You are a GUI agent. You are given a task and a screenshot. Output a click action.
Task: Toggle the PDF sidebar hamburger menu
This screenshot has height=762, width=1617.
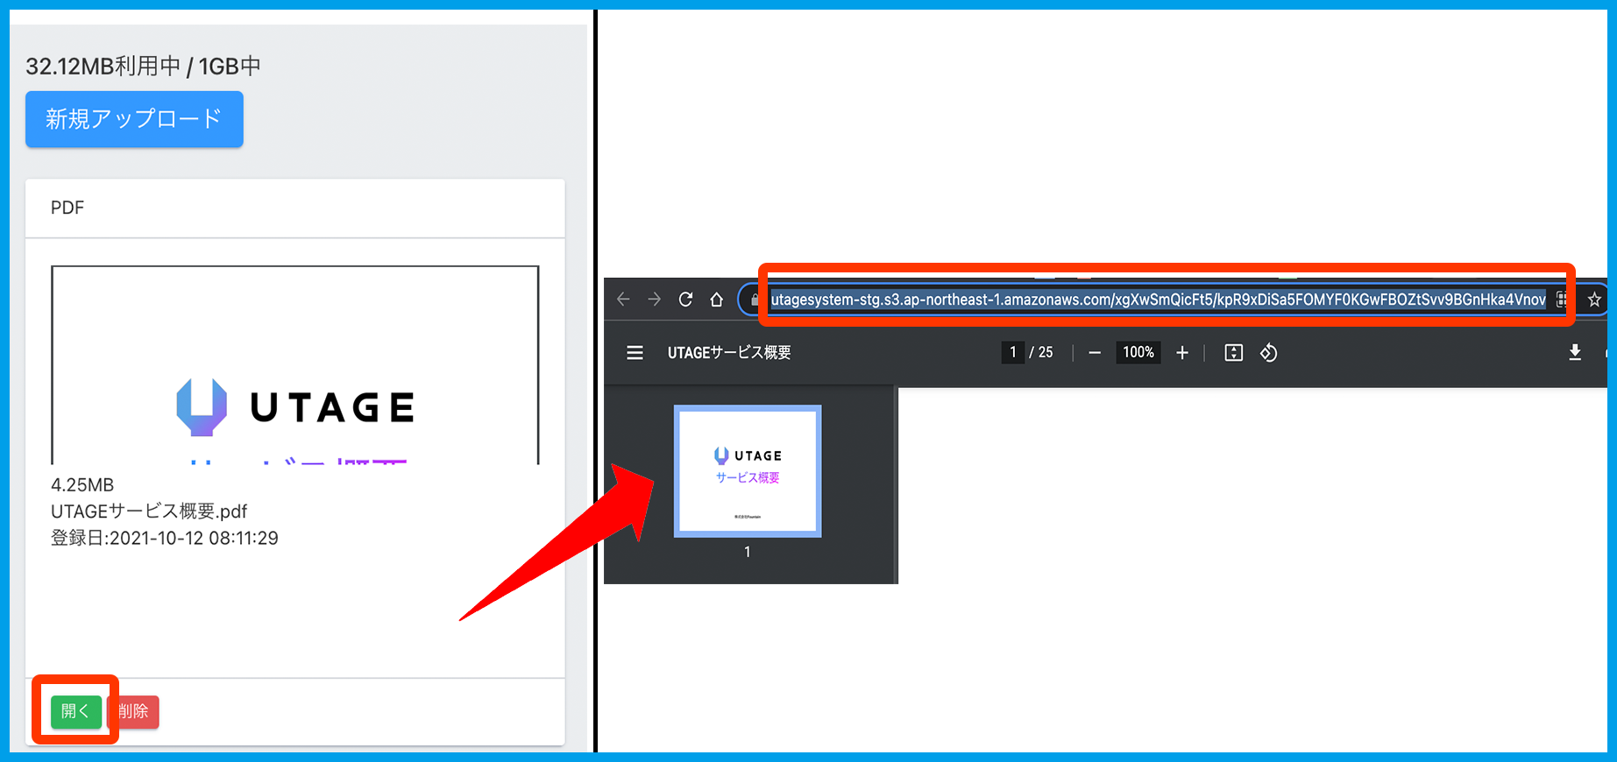click(635, 353)
